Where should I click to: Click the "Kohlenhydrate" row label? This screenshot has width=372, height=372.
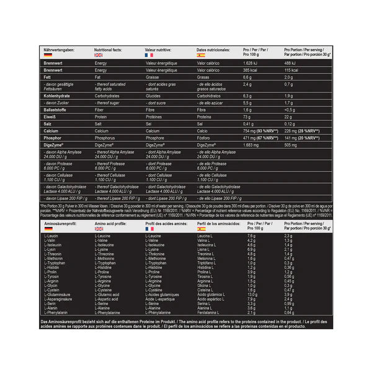58,96
